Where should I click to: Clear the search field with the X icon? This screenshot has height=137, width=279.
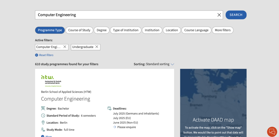(x=219, y=15)
